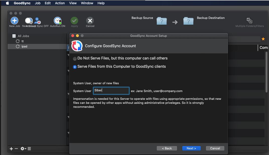Click the orange star icon
Image resolution: width=269 pixels, height=155 pixels.
pos(263,39)
